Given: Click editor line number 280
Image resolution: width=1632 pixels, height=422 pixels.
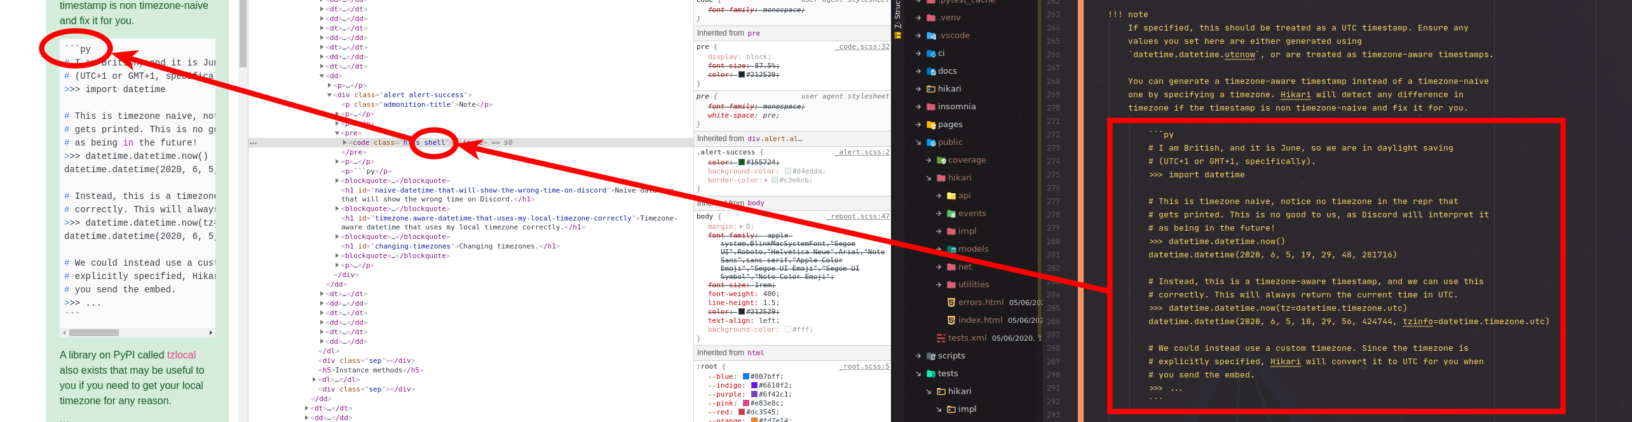Looking at the screenshot, I should (1053, 242).
